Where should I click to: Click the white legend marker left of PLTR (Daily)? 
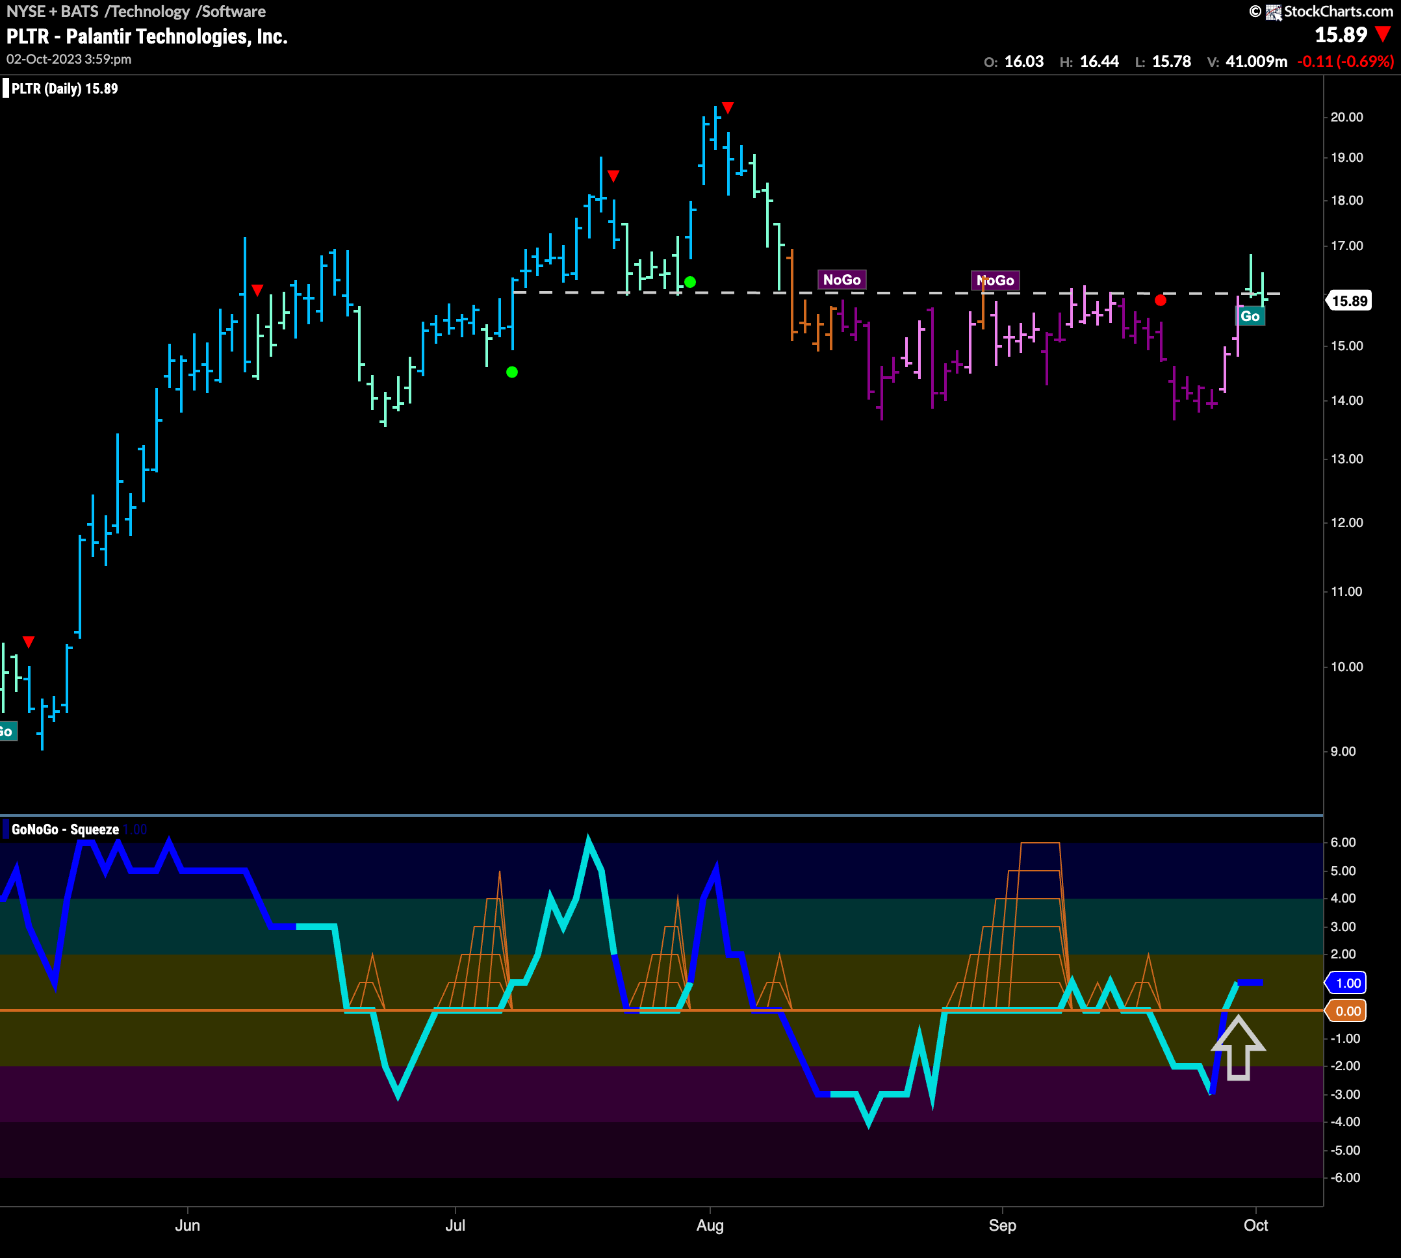click(x=6, y=88)
